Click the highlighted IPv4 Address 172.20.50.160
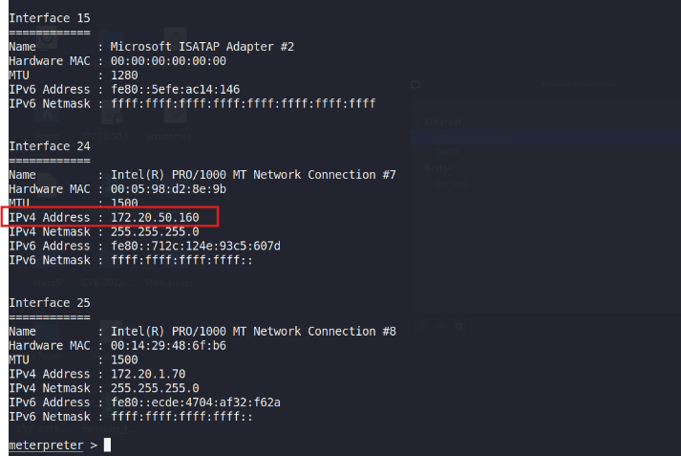 (110, 217)
